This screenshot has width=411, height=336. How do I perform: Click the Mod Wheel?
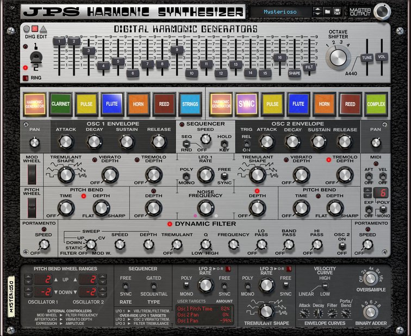[32, 174]
